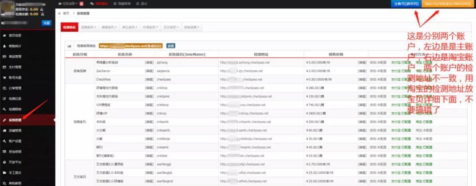The image size is (476, 186).
Task: Edit the ¥5.00/1000字 price with its 编辑 link
Action: pos(362,62)
